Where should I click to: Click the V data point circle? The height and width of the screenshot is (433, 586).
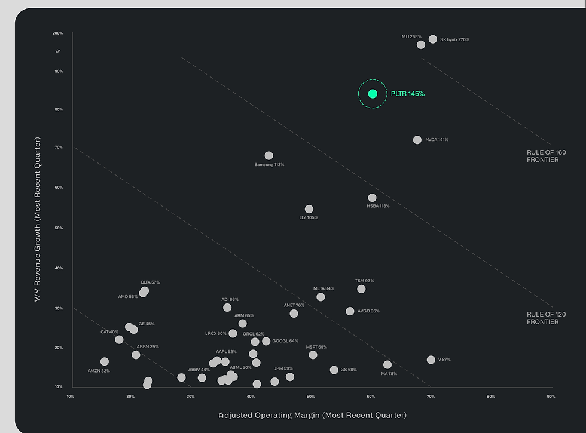click(x=431, y=360)
